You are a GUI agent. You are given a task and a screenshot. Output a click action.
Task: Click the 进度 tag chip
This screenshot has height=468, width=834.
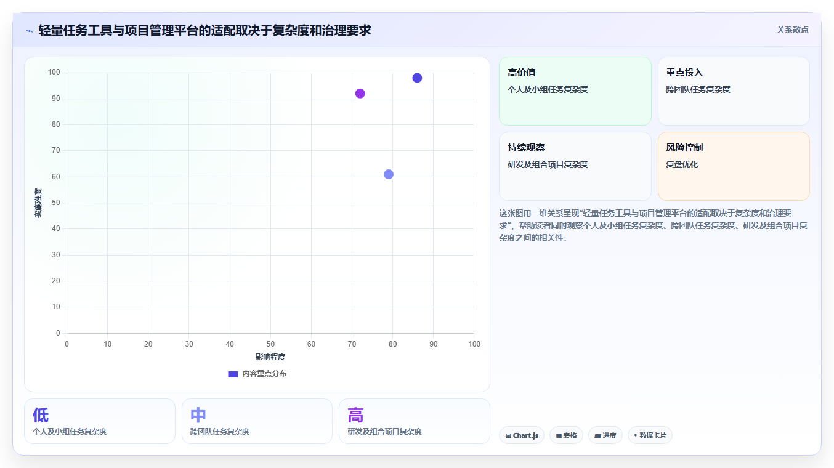tap(605, 435)
